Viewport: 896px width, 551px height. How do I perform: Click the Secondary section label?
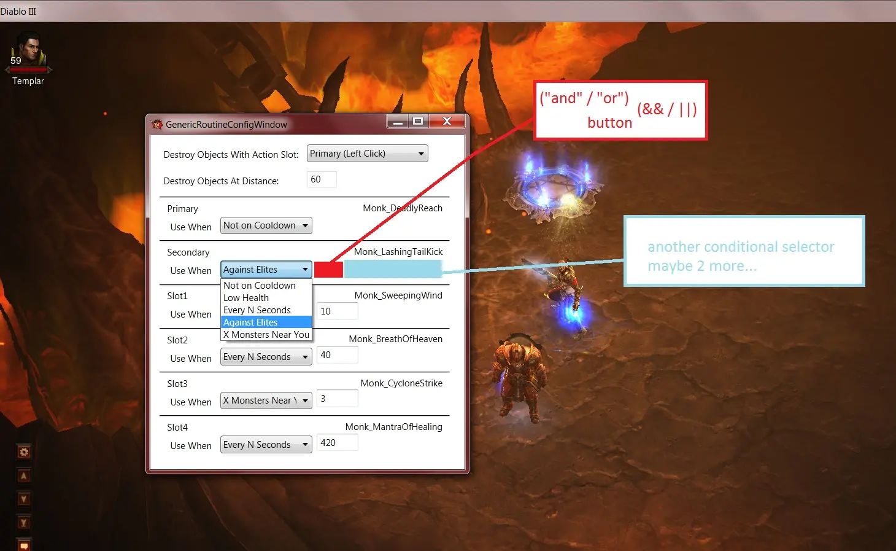click(x=188, y=252)
